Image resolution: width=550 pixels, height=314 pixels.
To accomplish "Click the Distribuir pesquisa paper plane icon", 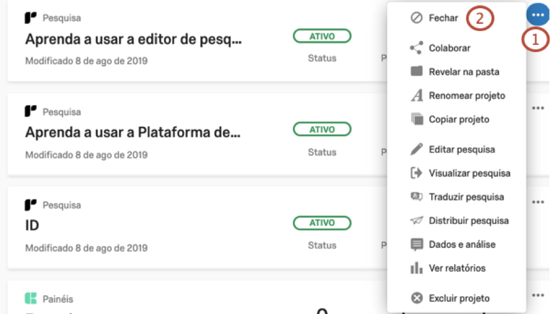I will click(416, 220).
